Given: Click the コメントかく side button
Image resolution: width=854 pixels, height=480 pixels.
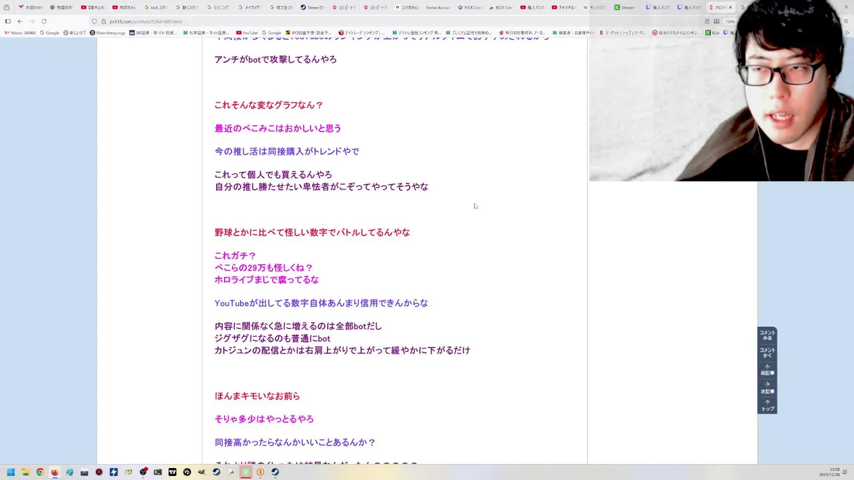Looking at the screenshot, I should coord(767,353).
